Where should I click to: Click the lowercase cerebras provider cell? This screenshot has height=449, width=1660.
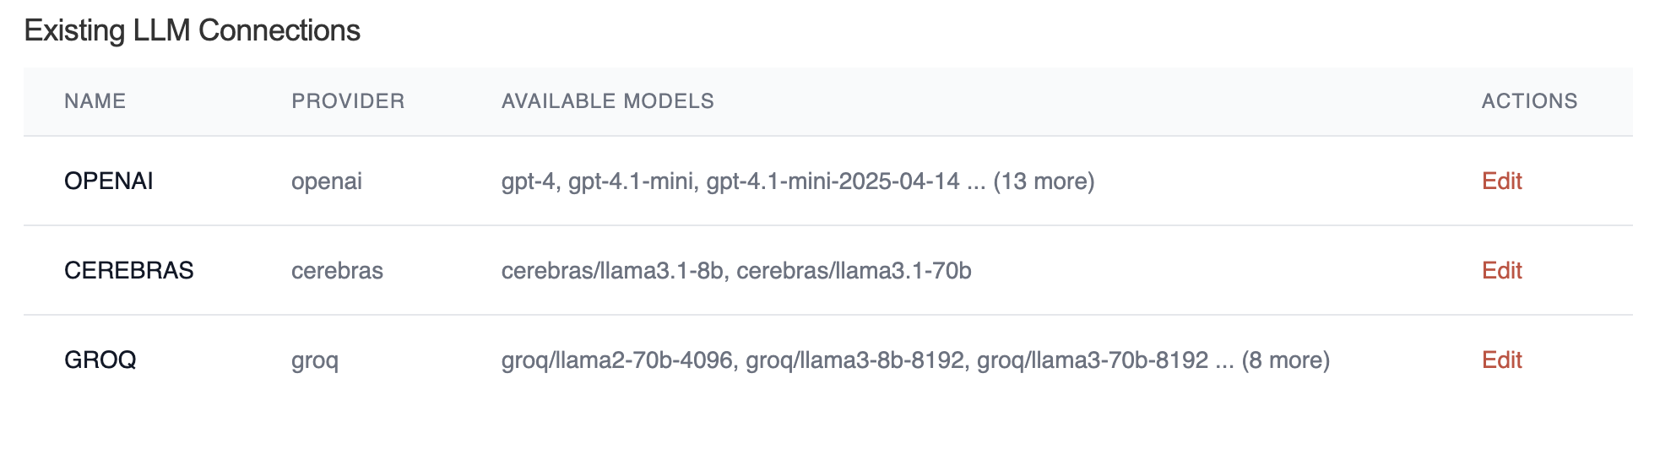point(337,271)
